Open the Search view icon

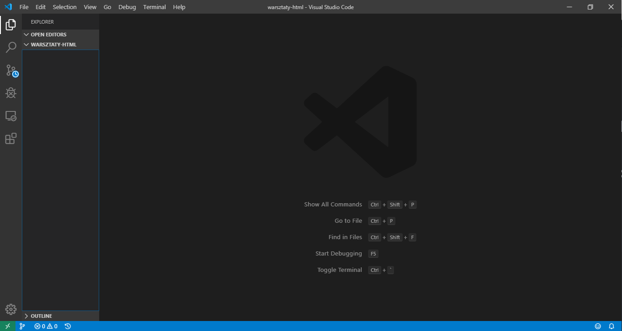pos(11,47)
